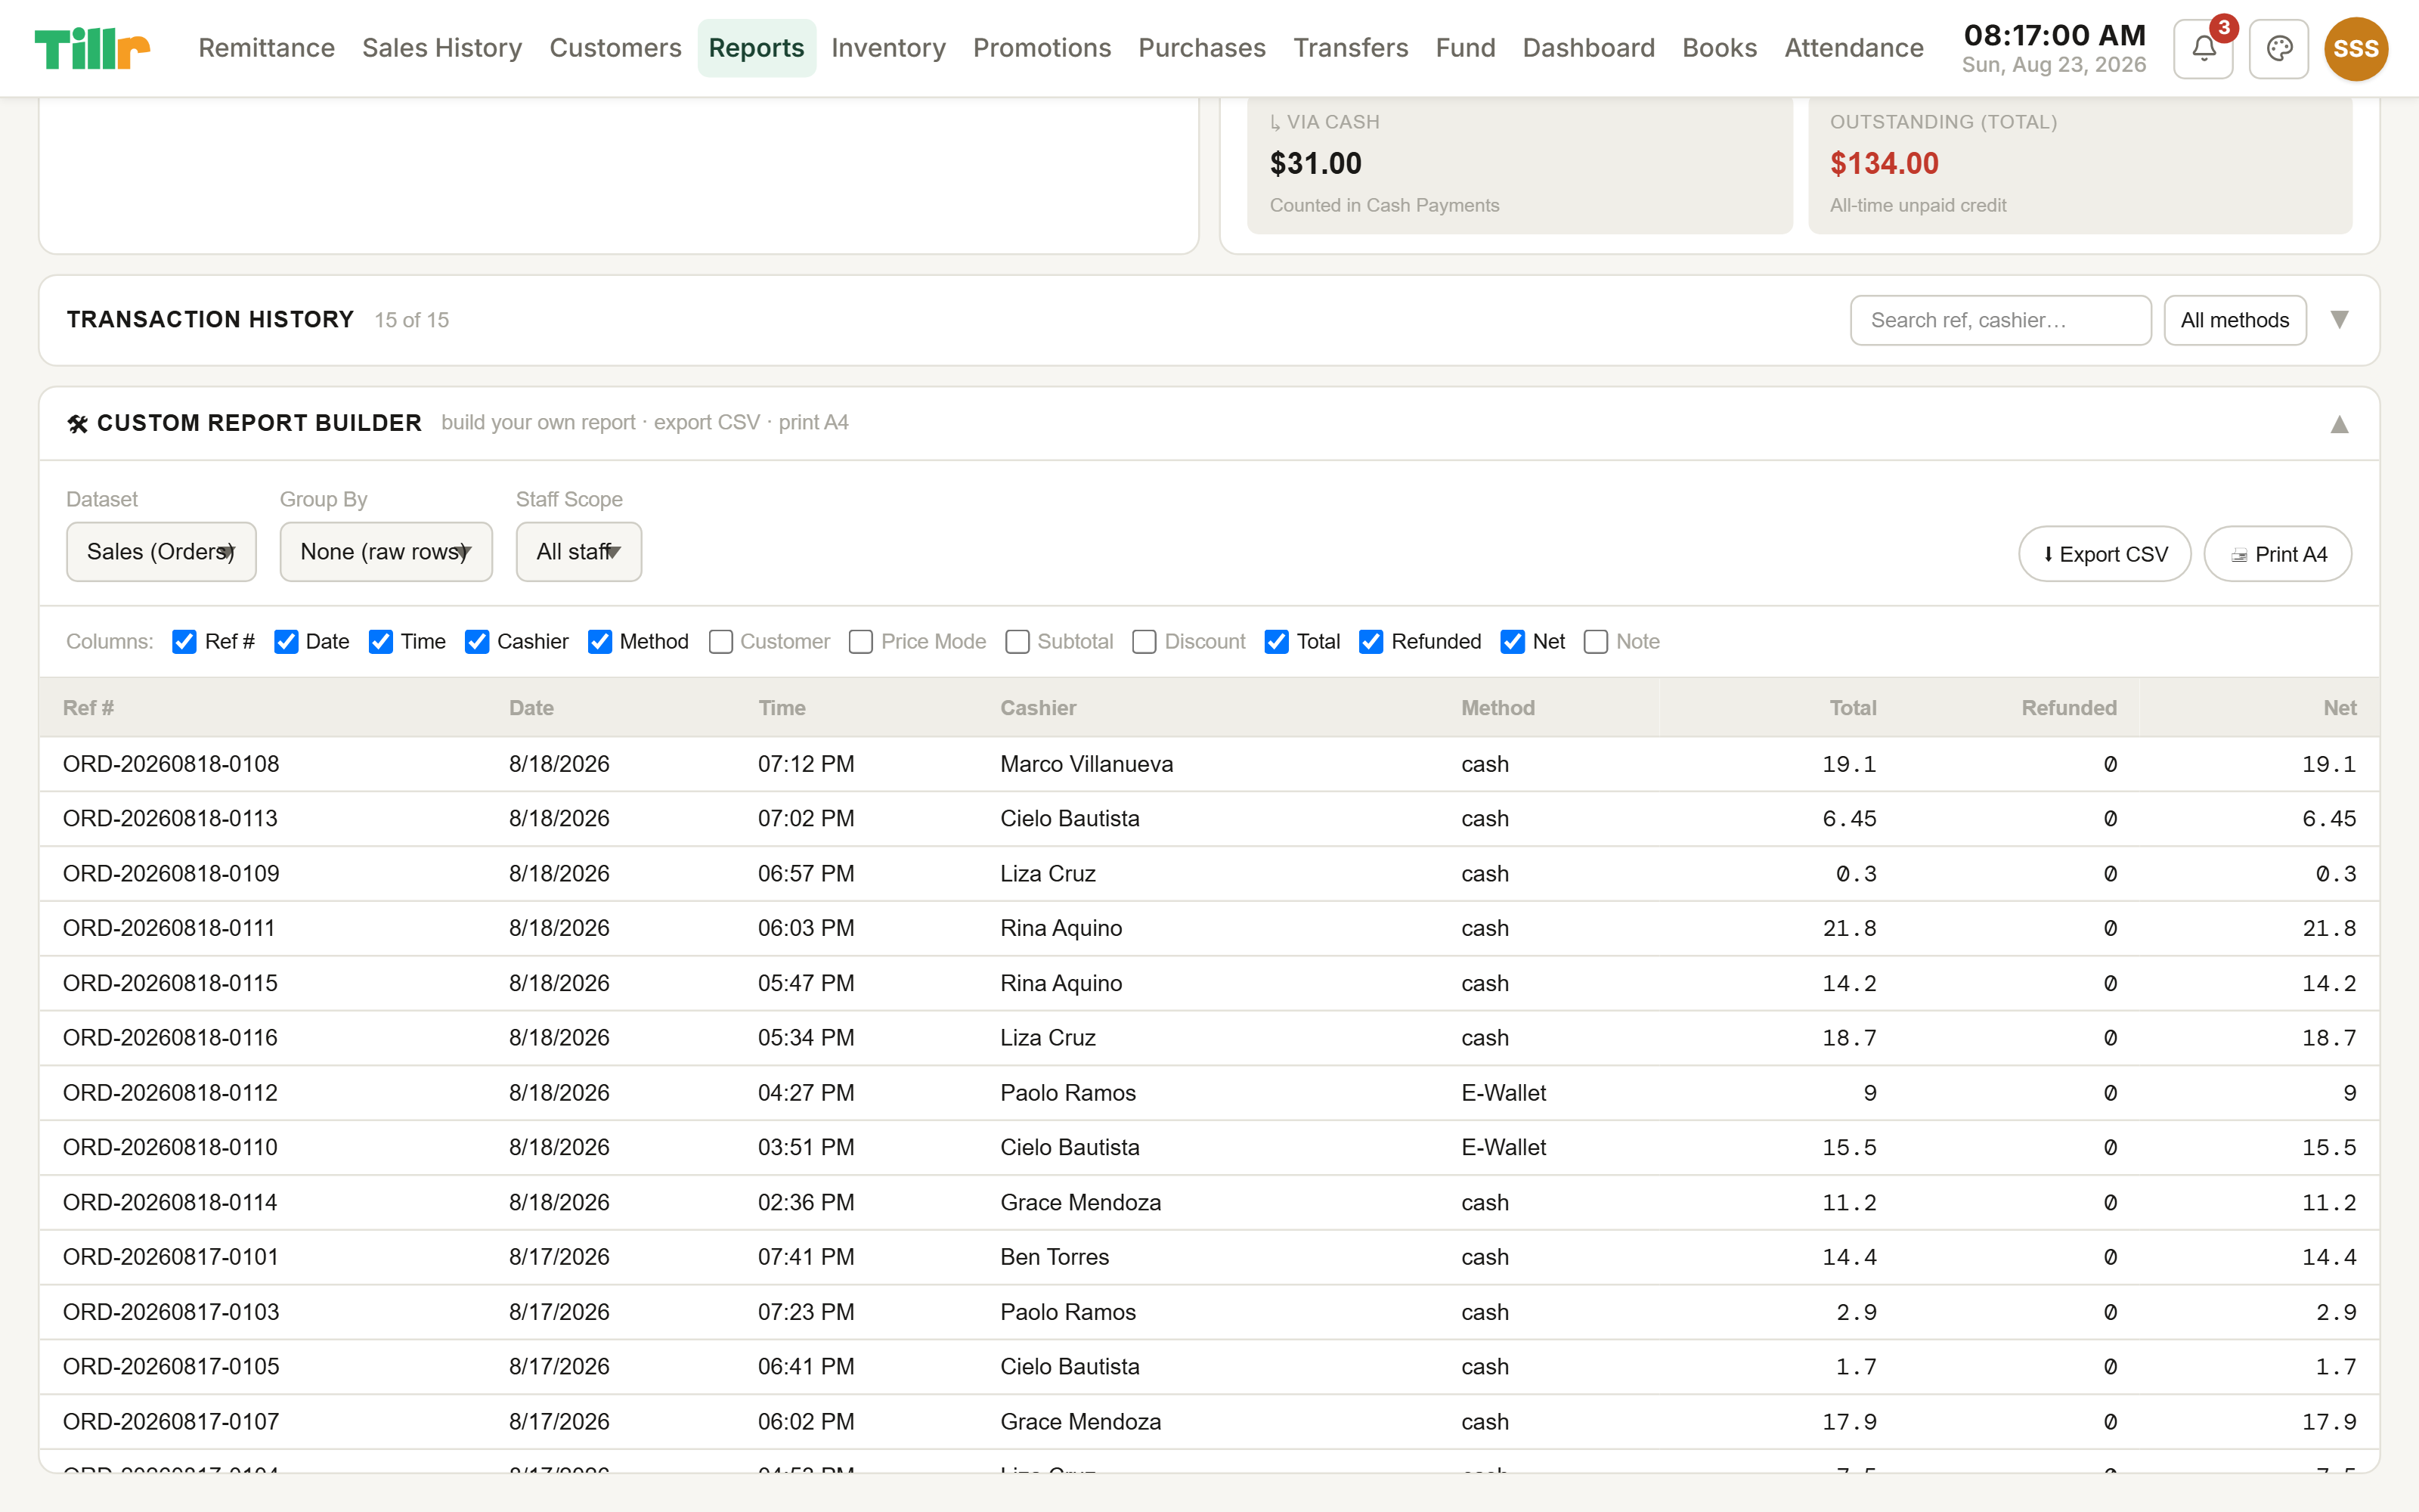
Task: Uncheck the Total column checkbox
Action: (1277, 641)
